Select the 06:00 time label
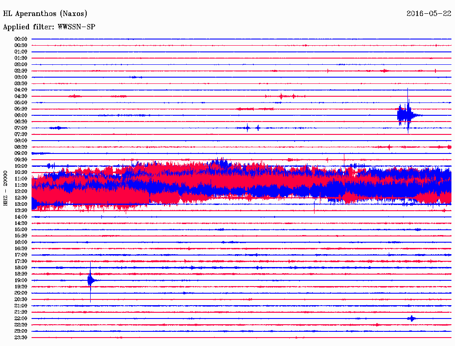The height and width of the screenshot is (346, 455). (x=21, y=115)
